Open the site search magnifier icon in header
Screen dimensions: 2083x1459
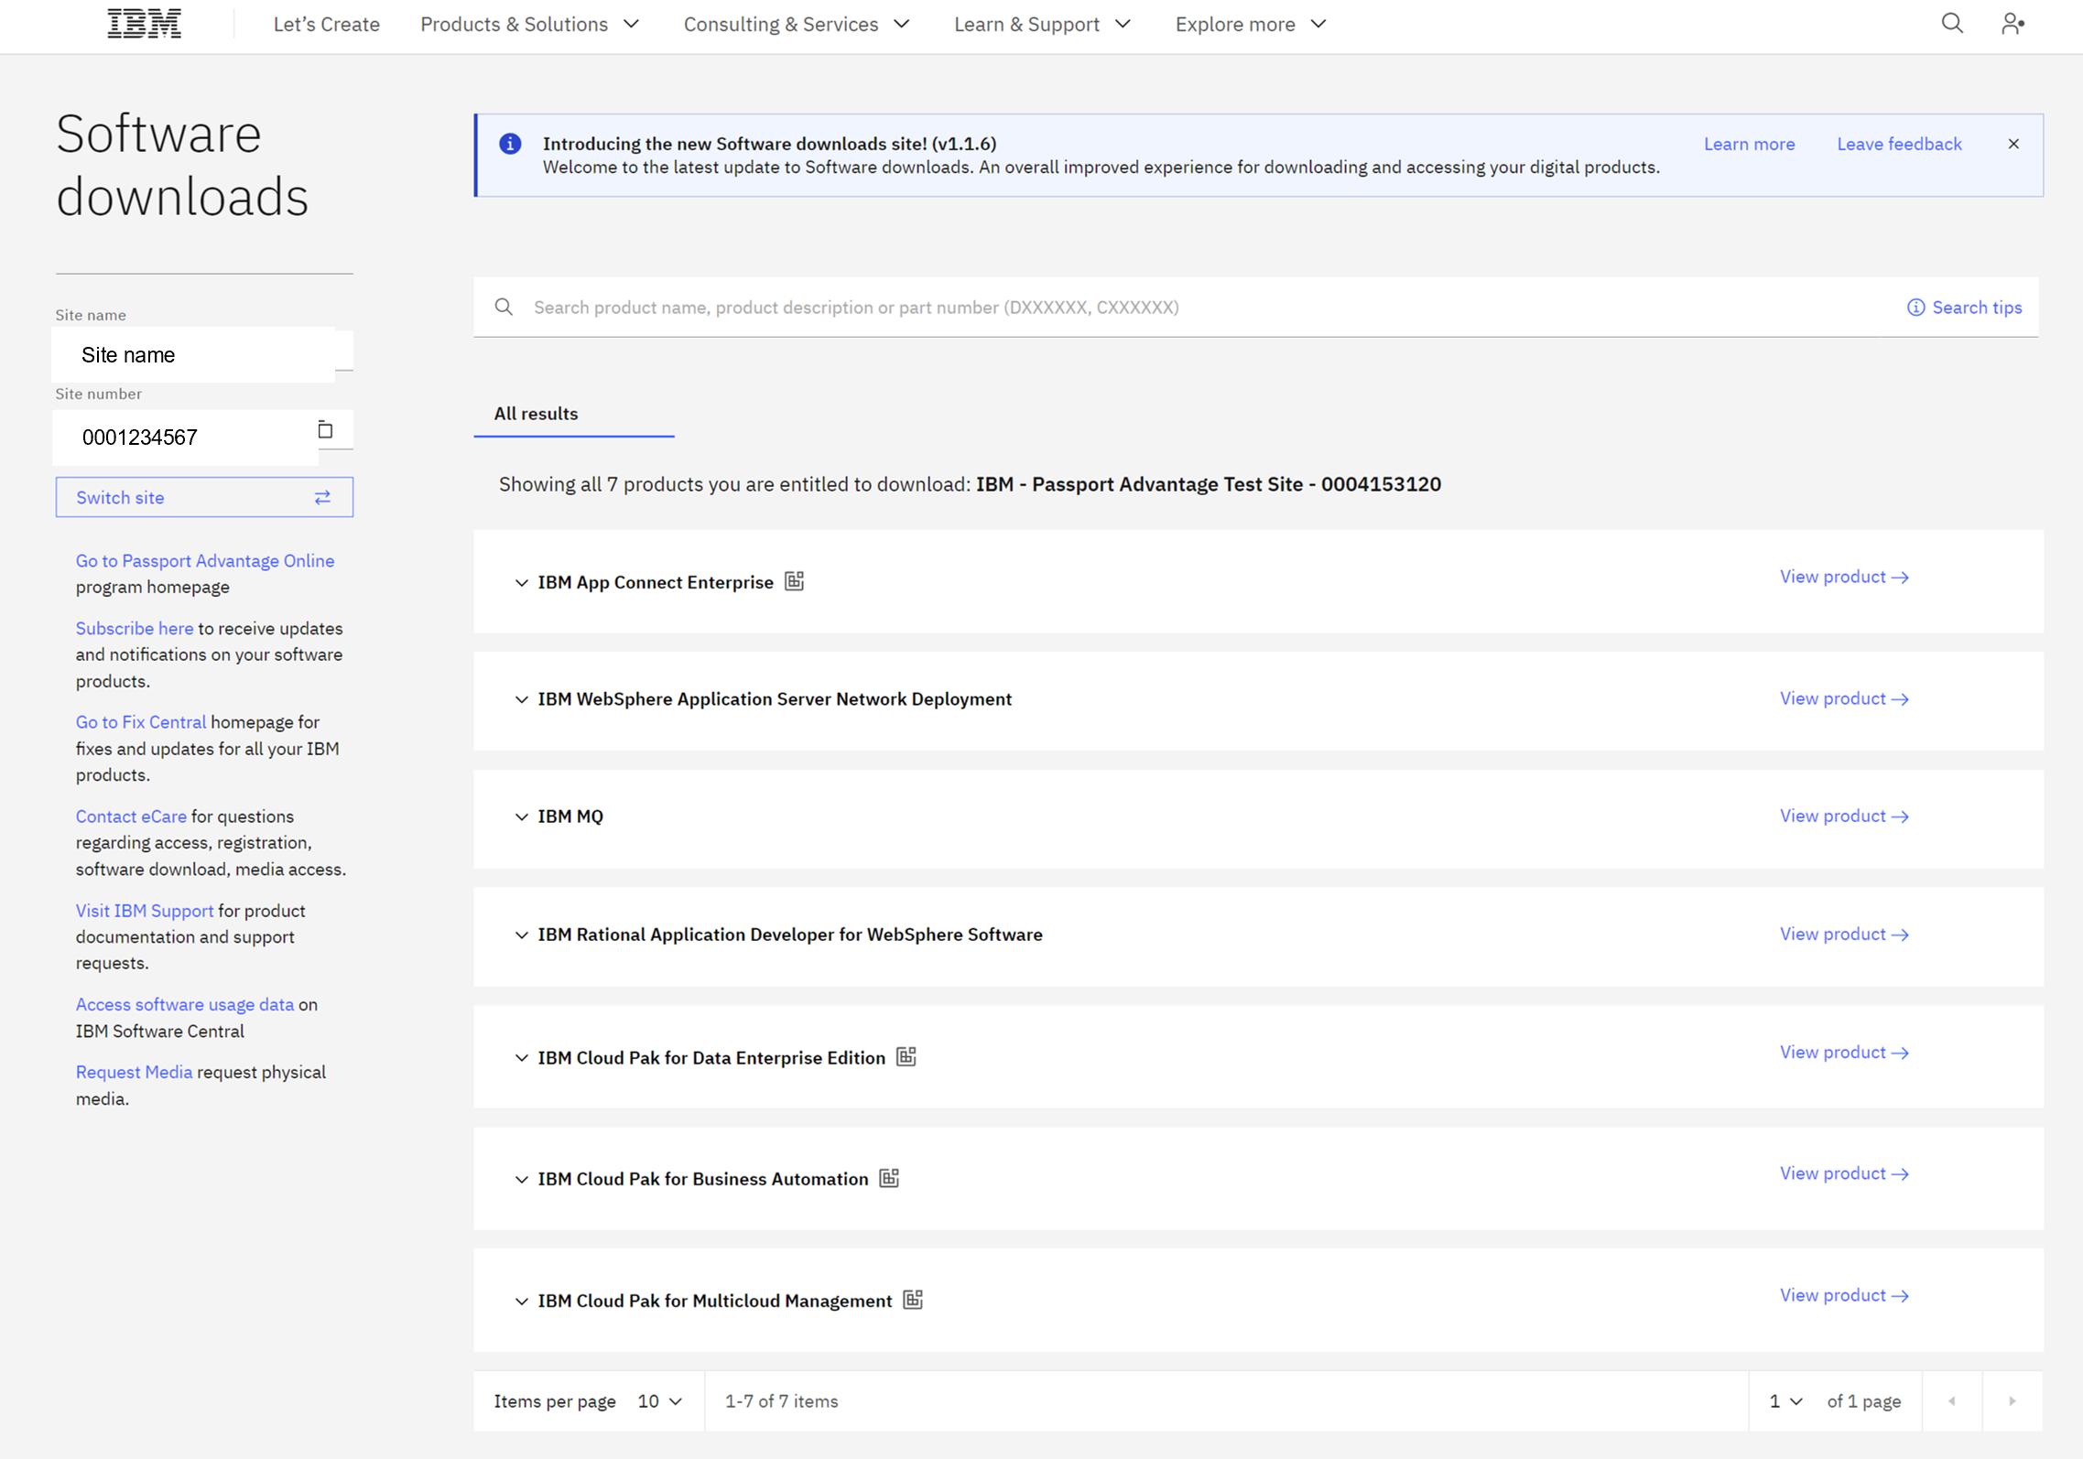1952,24
